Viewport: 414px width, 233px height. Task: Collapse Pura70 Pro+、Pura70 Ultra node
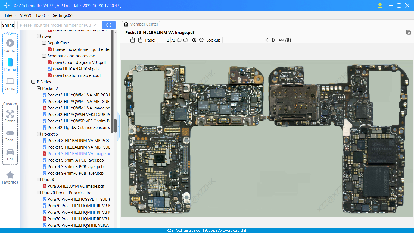(39, 193)
